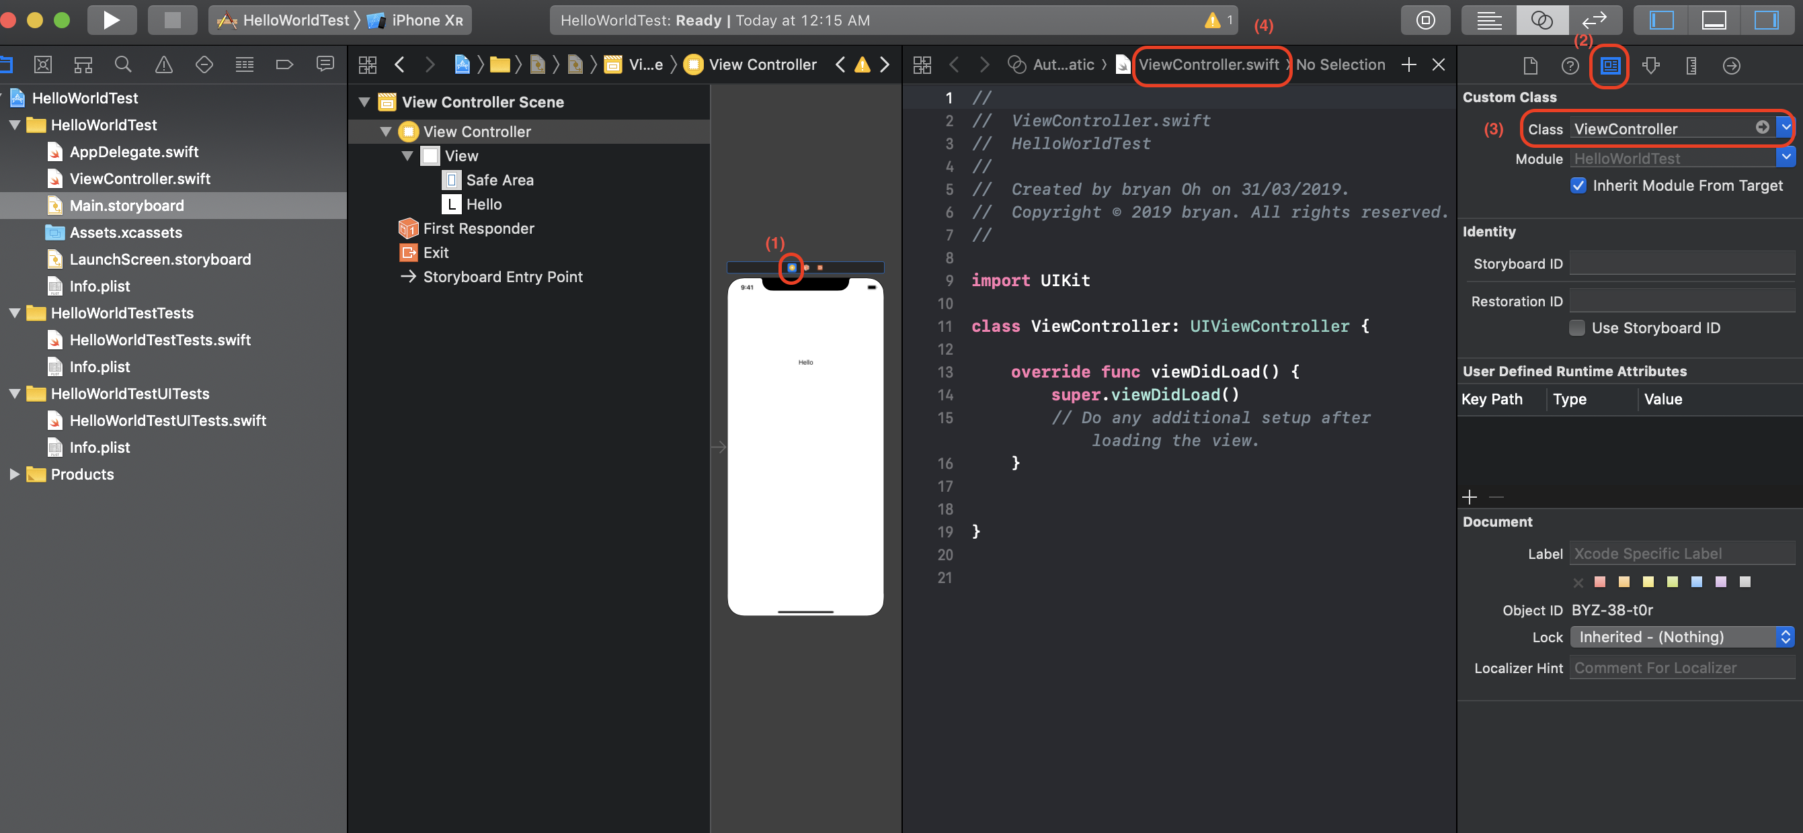Open the Attributes inspector

(x=1650, y=66)
